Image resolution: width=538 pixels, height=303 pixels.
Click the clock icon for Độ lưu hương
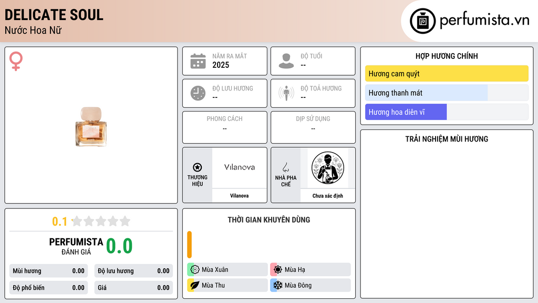[x=198, y=93]
